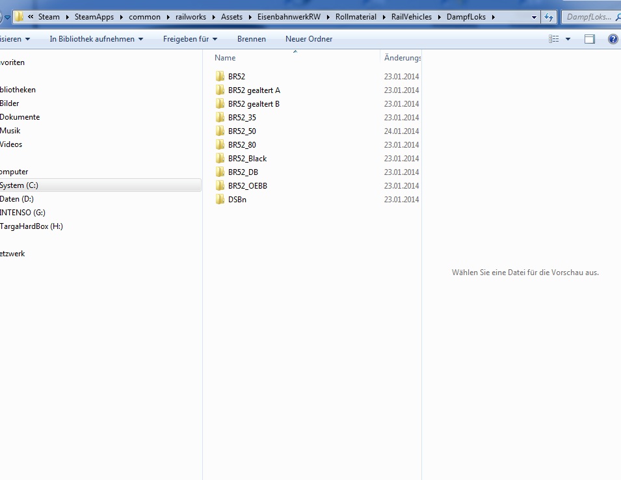The height and width of the screenshot is (480, 621).
Task: Change view with the view mode icon
Action: click(x=553, y=39)
